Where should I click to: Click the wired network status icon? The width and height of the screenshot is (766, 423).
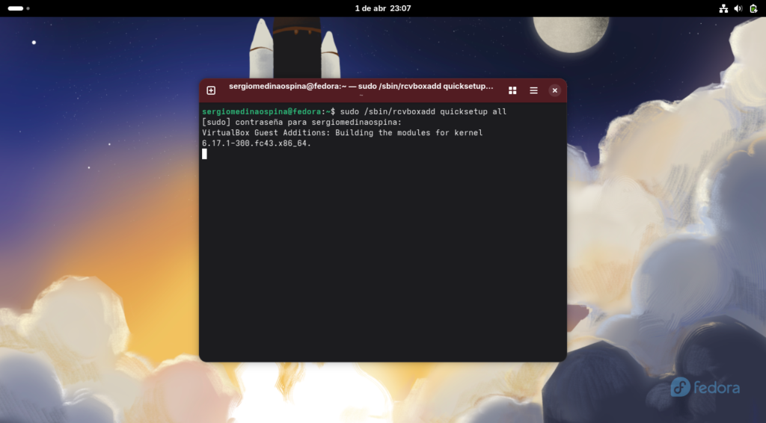coord(723,8)
